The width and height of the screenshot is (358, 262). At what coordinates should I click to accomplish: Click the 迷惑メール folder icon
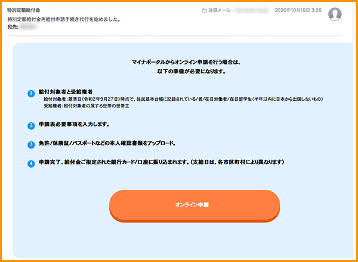(x=205, y=11)
